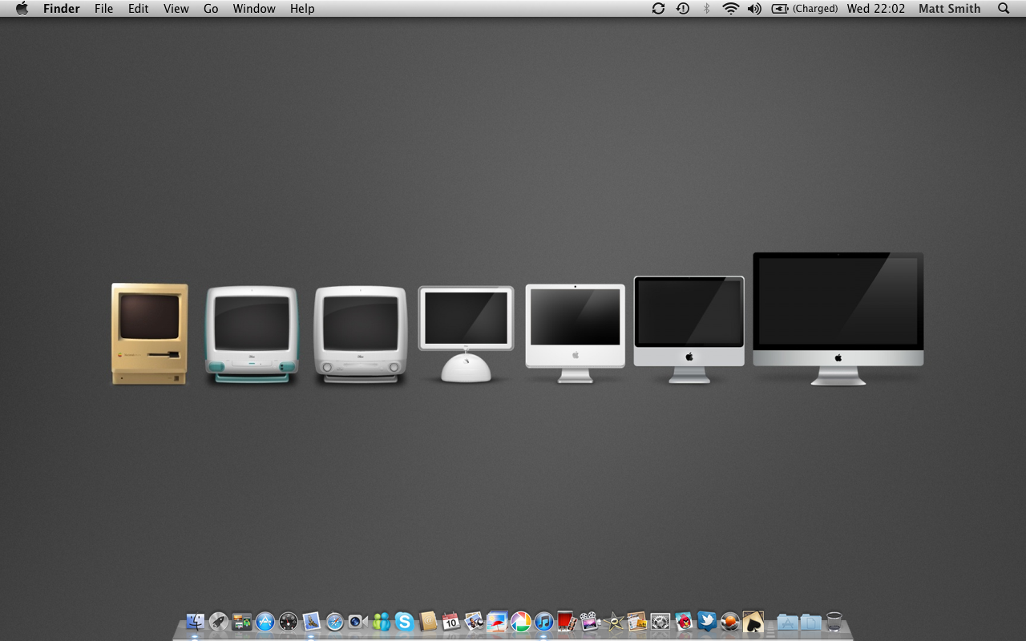Open the Edit menu

point(139,9)
